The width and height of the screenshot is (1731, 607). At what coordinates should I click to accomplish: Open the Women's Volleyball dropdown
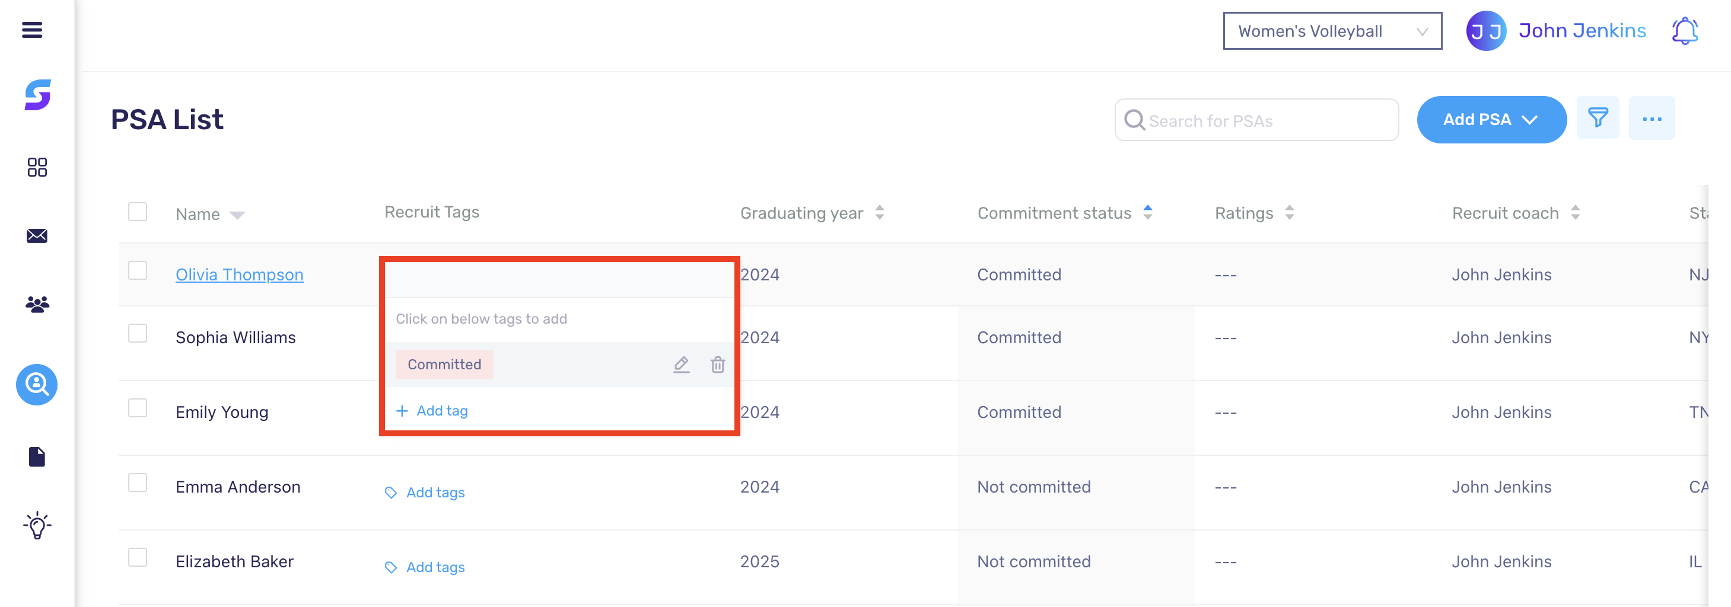coord(1332,30)
